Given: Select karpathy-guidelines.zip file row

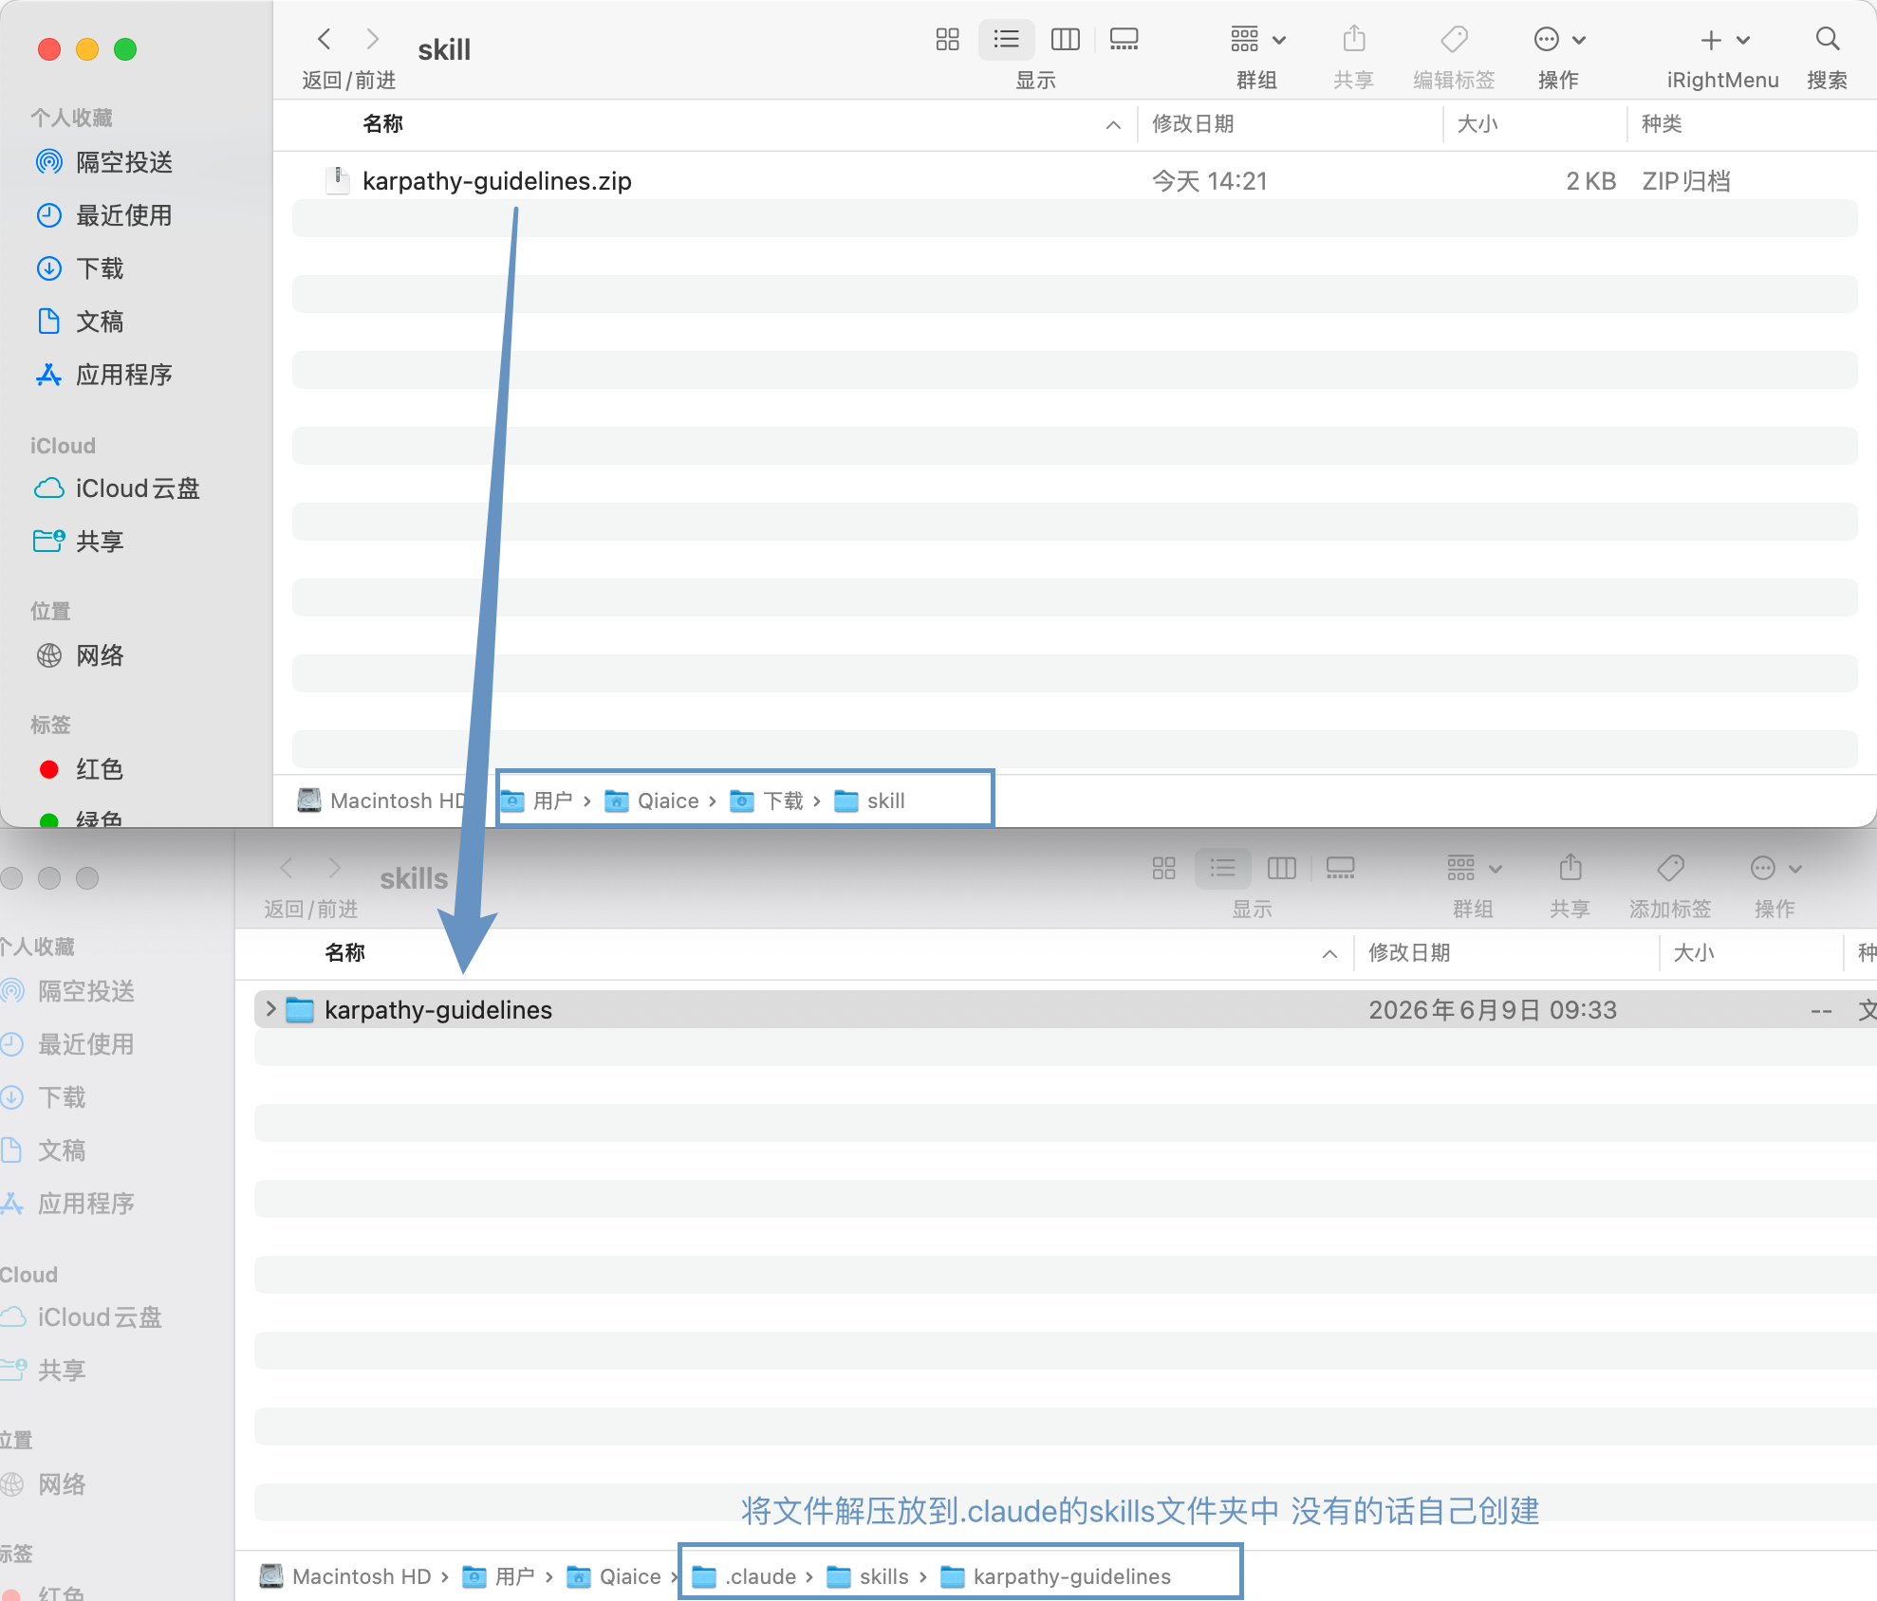Looking at the screenshot, I should (x=1074, y=180).
